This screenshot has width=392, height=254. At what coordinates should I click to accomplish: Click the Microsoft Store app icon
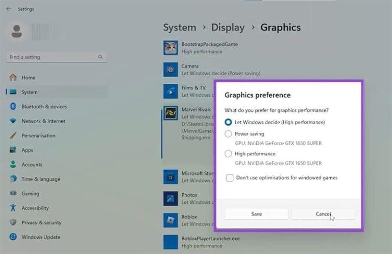click(x=170, y=177)
